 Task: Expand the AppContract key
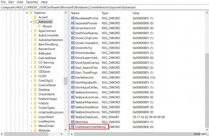31,31
